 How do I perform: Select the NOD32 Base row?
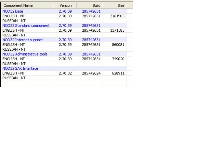point(64,11)
